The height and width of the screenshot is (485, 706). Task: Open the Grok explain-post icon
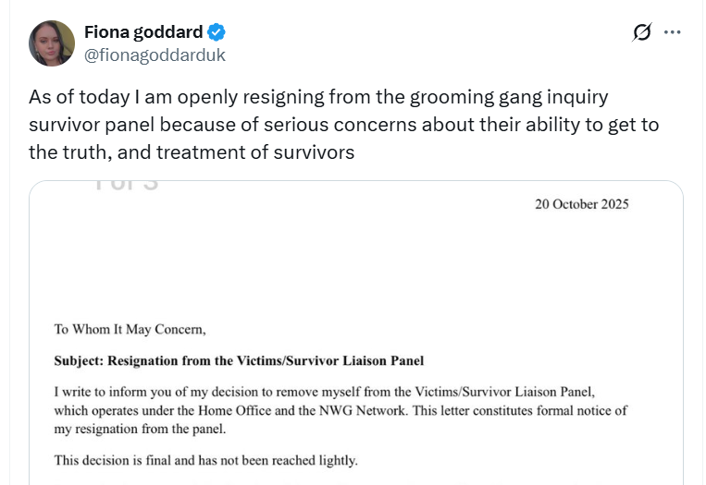[641, 32]
